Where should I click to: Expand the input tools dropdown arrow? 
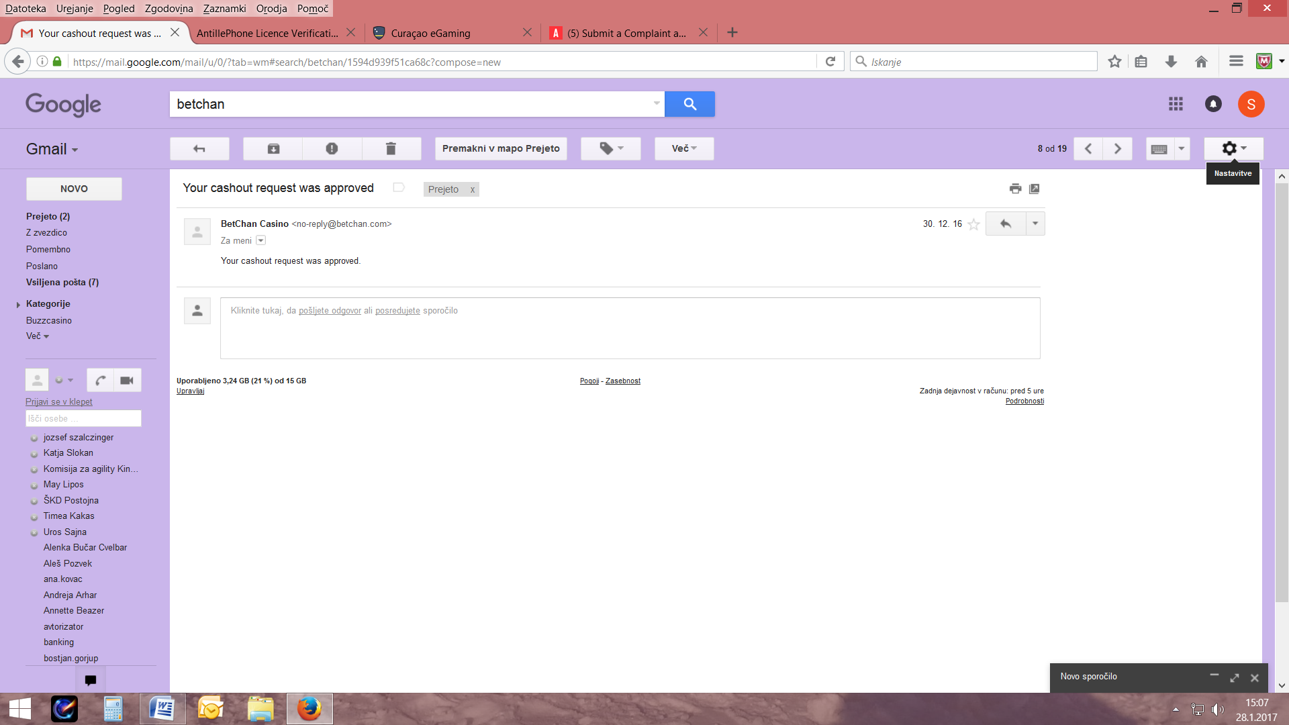pos(1182,148)
